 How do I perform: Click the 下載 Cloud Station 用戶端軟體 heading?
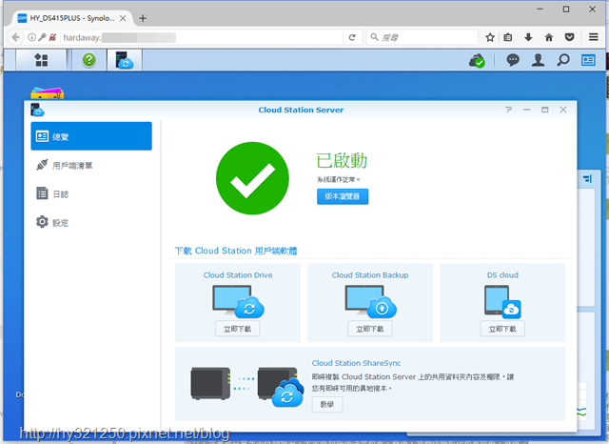click(x=236, y=251)
